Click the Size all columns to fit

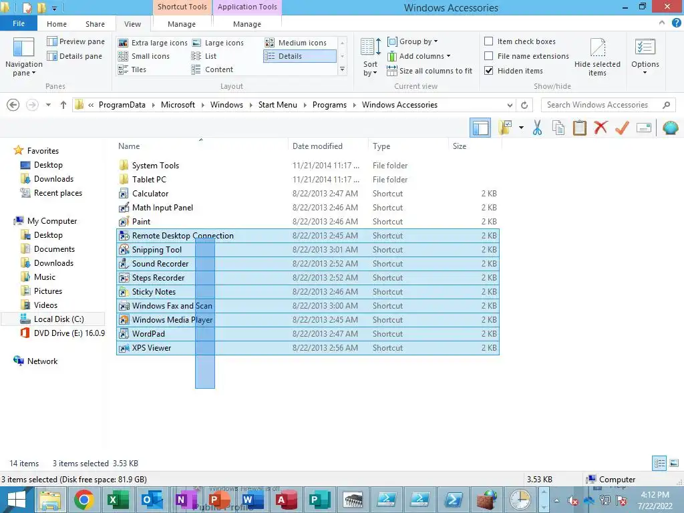[x=430, y=71]
